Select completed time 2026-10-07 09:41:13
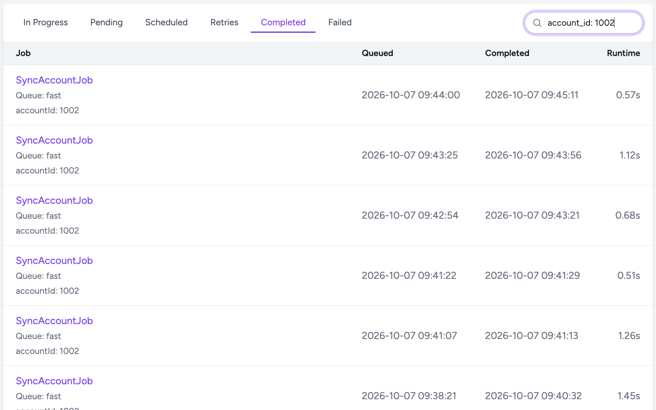Image resolution: width=656 pixels, height=410 pixels. [x=531, y=336]
